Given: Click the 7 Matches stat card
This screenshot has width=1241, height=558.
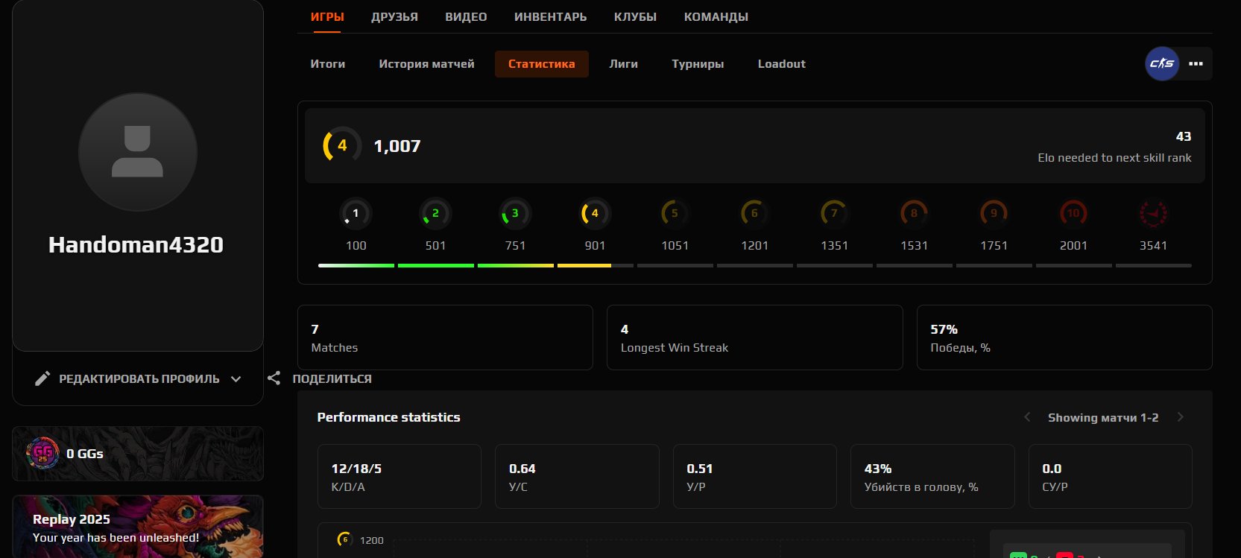Looking at the screenshot, I should tap(445, 337).
